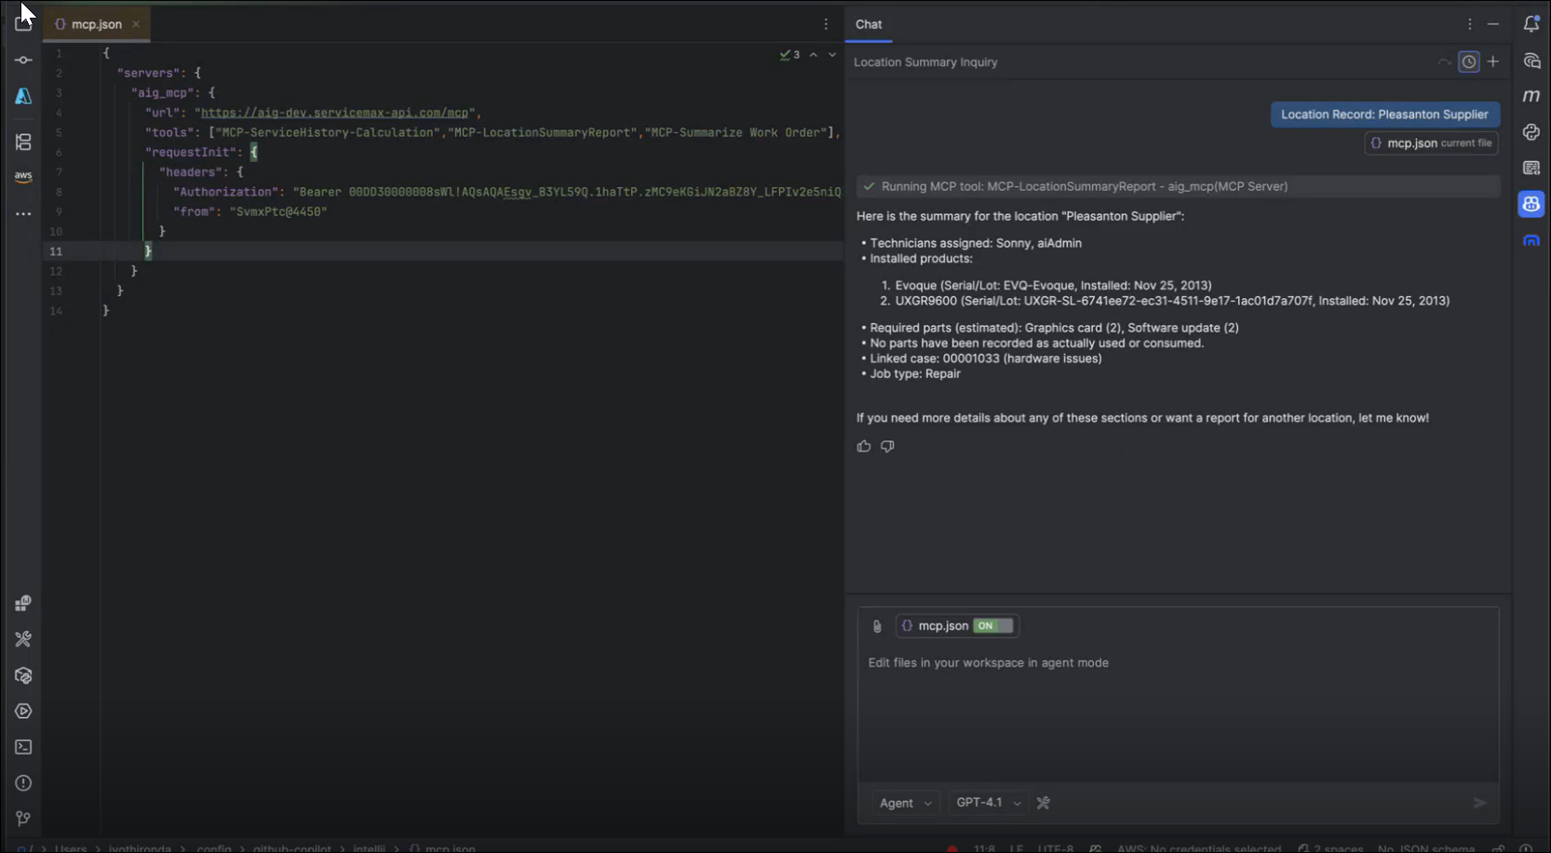This screenshot has height=853, width=1551.
Task: Click the UXGR9600 installed product line
Action: click(x=1171, y=301)
